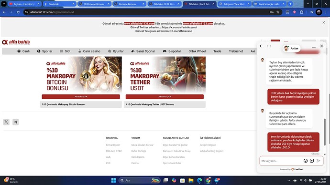Open File Explorer from the taskbar

pyautogui.click(x=191, y=180)
